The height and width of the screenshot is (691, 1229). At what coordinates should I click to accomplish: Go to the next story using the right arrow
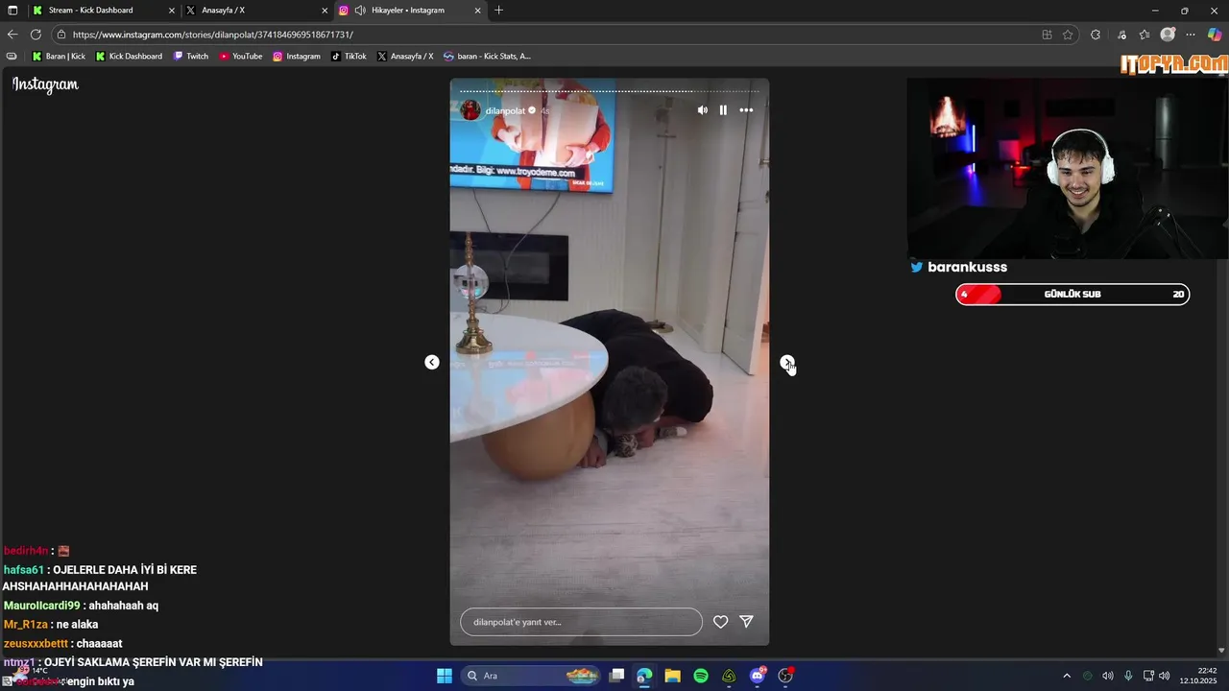coord(787,362)
